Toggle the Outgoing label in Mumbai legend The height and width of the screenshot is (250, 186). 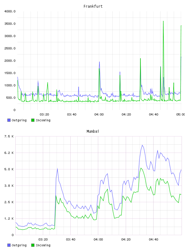coord(19,245)
